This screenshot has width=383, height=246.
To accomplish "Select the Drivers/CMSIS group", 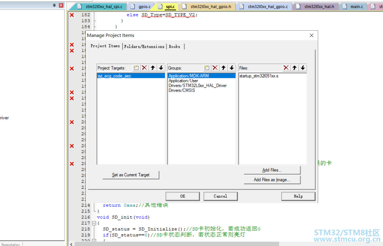I will [202, 90].
